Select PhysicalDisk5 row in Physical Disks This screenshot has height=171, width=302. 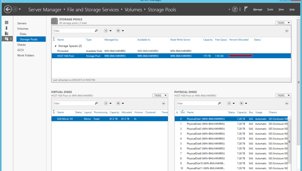[231, 139]
